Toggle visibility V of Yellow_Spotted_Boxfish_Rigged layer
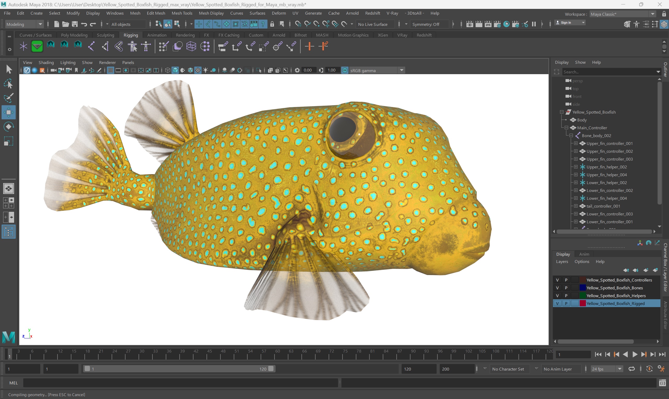 [557, 303]
